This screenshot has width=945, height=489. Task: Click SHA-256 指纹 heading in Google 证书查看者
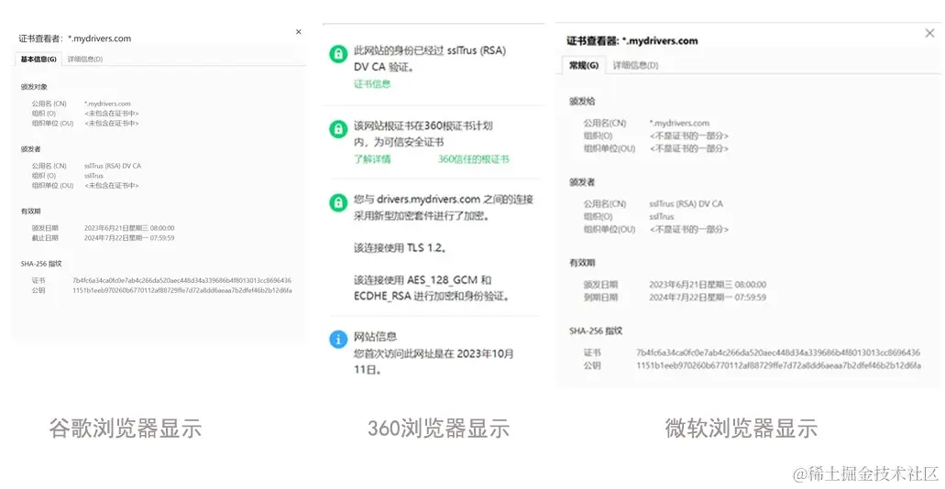41,264
